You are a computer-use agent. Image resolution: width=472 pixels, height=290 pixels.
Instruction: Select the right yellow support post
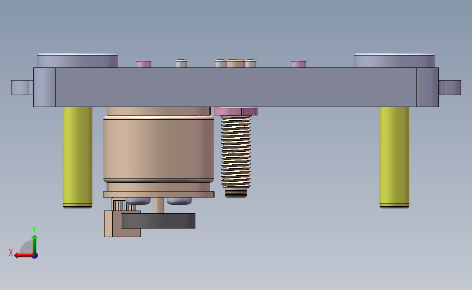coord(394,157)
